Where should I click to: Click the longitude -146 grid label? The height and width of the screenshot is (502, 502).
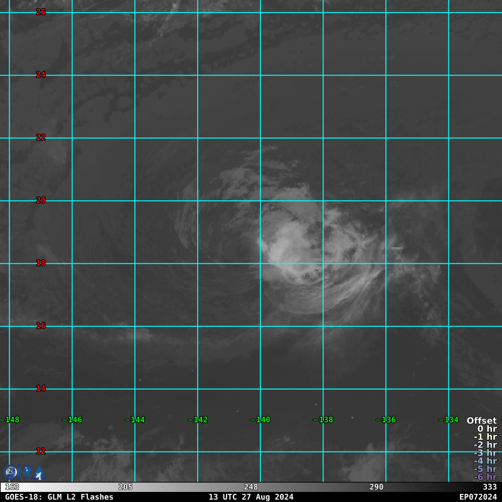(x=72, y=420)
